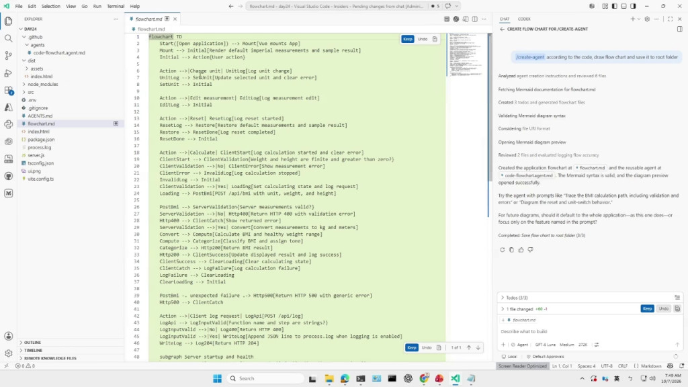Image resolution: width=688 pixels, height=387 pixels.
Task: Mark the chat response as helpful (thumbs up)
Action: pyautogui.click(x=521, y=250)
